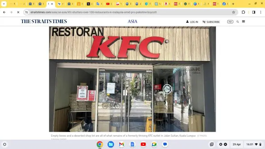Open the Chrome three-dot menu

tap(261, 12)
